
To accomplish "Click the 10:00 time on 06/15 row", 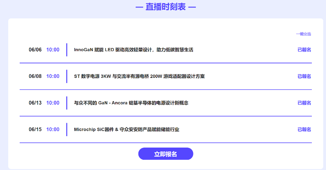I will [x=53, y=129].
